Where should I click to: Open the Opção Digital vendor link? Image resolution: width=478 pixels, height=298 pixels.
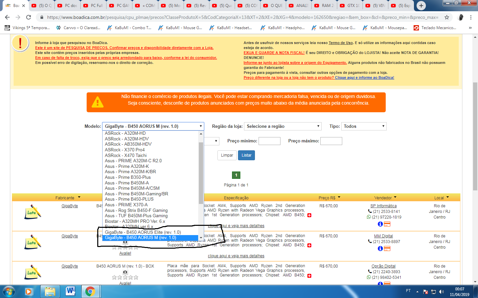pos(383,266)
